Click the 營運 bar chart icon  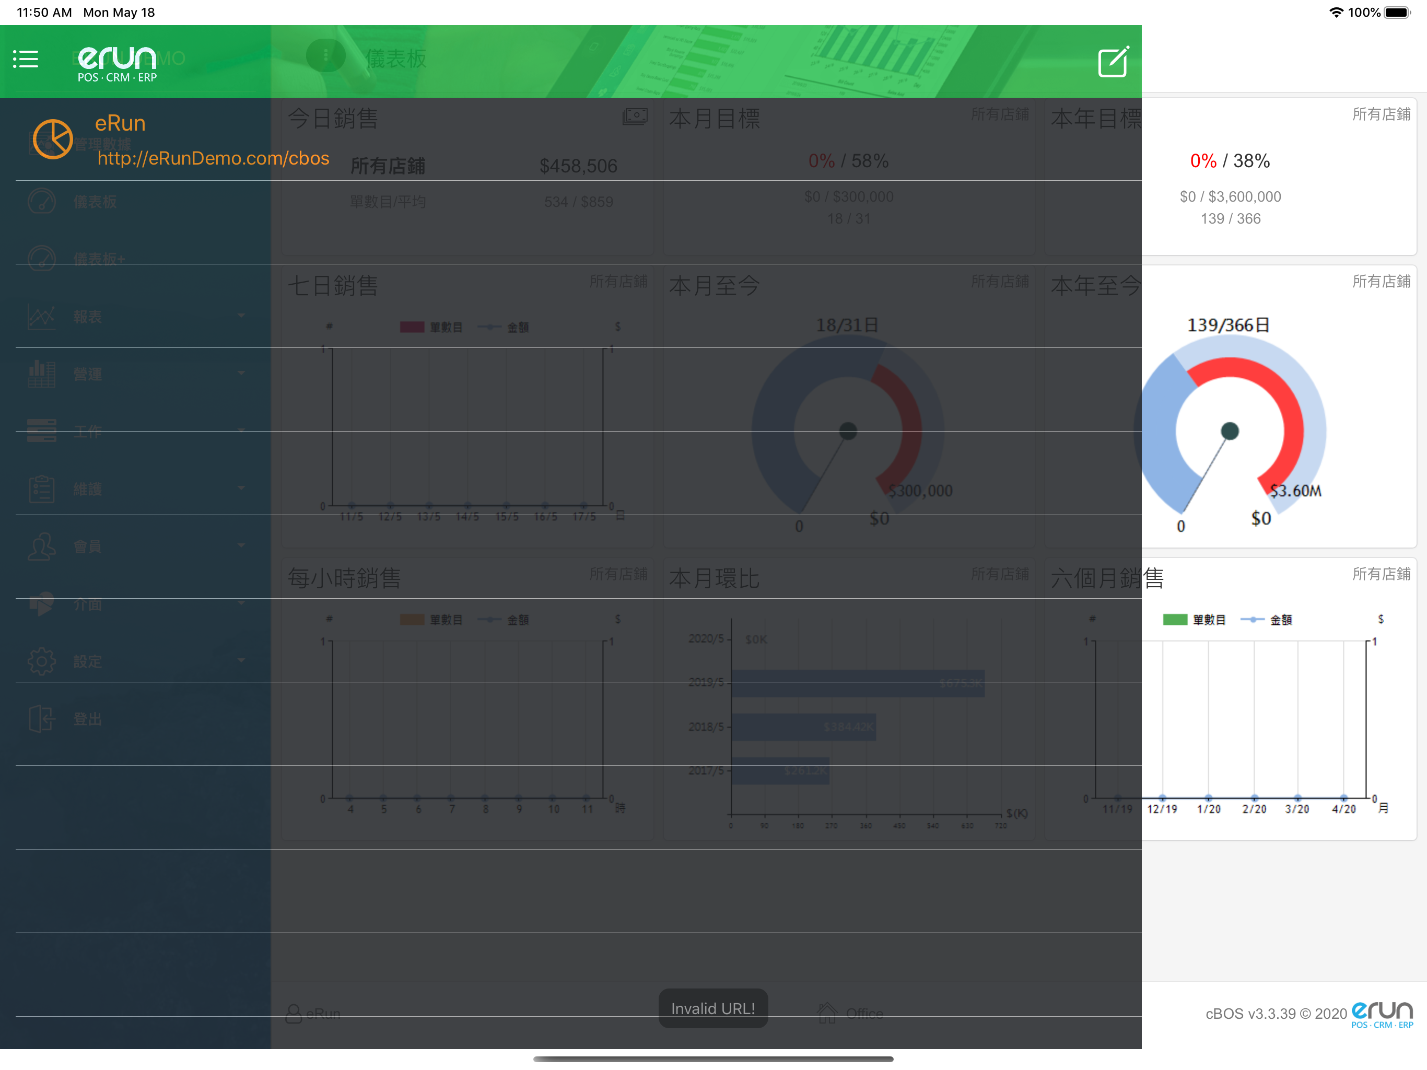(x=42, y=374)
